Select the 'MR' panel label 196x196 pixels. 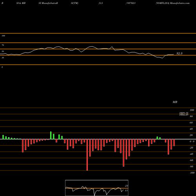(x=175, y=102)
